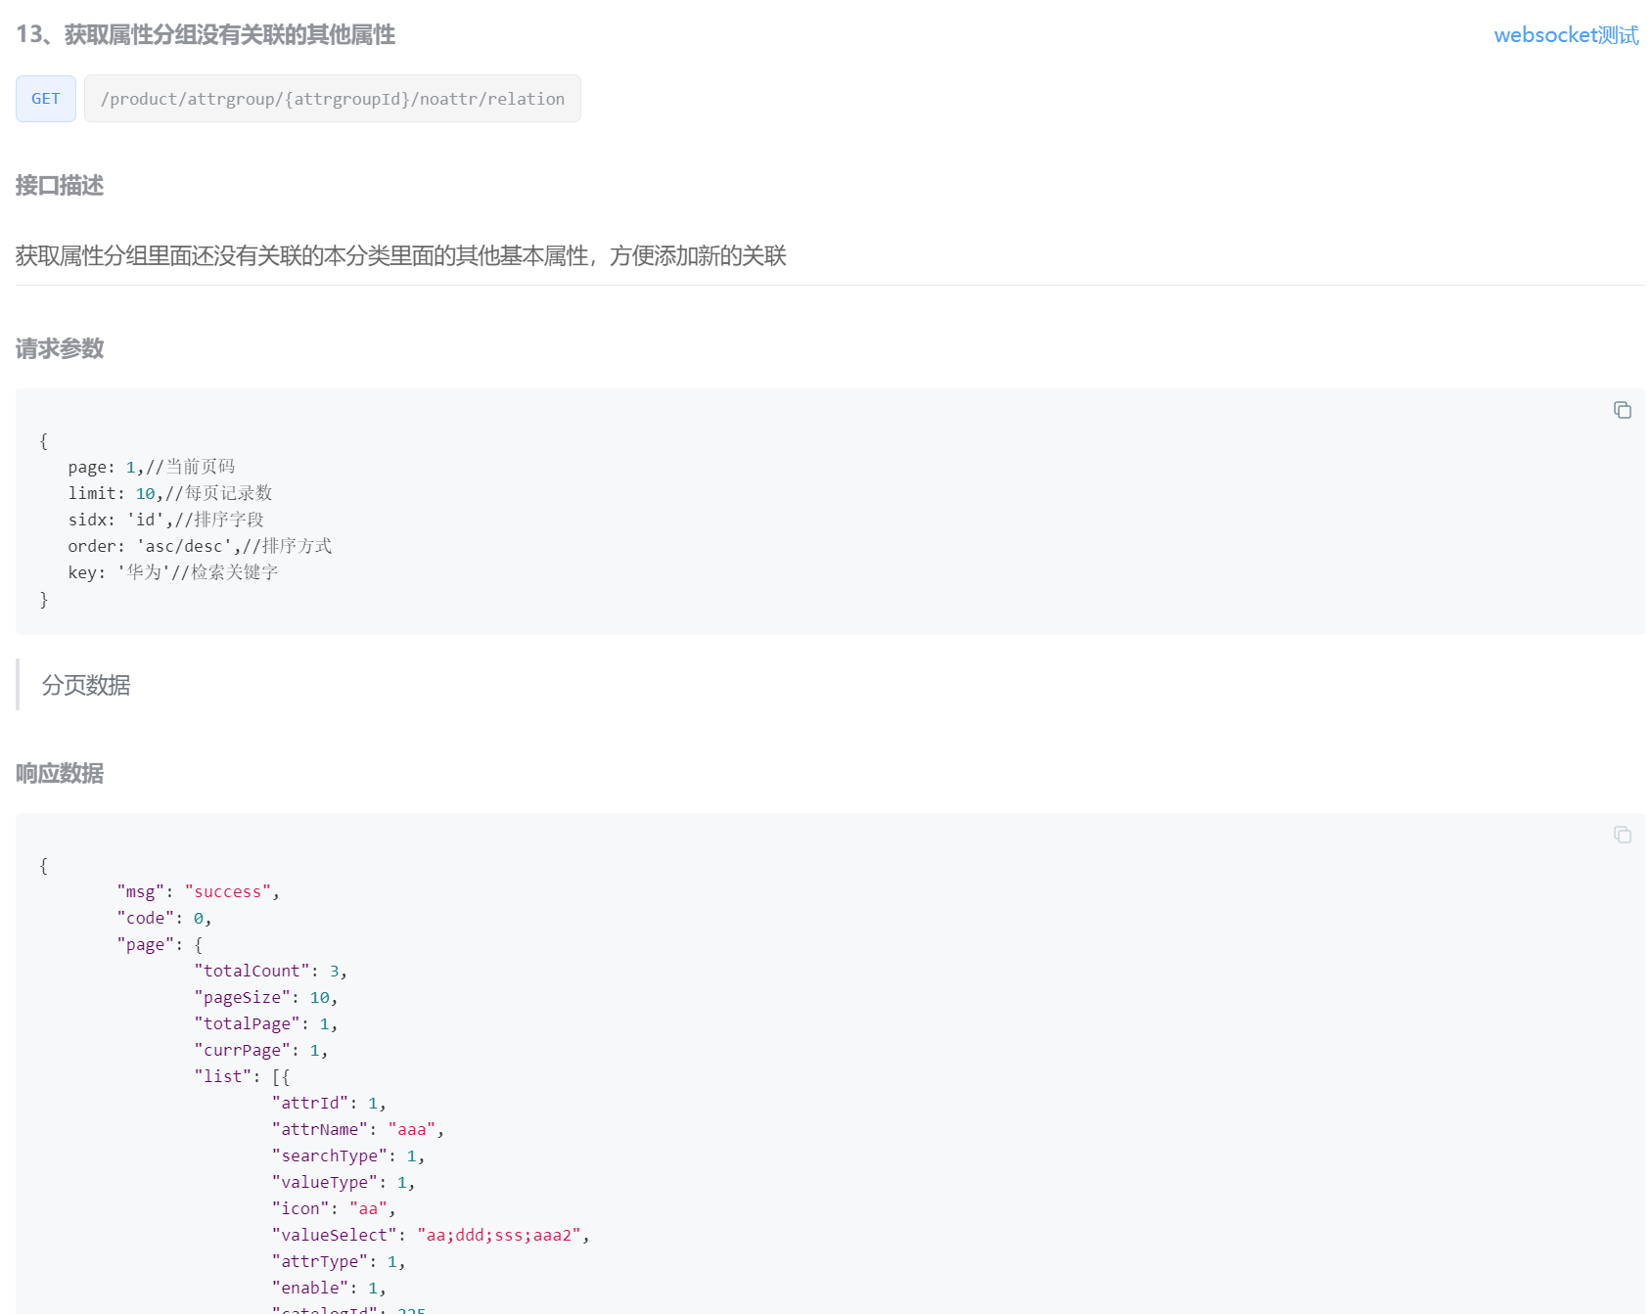Select the "page": { line

pyautogui.click(x=160, y=944)
